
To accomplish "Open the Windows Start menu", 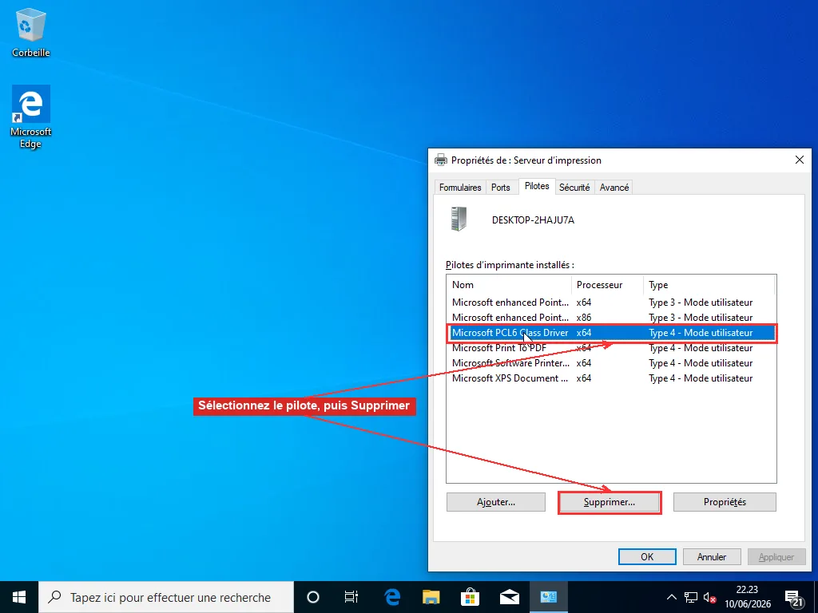I will pyautogui.click(x=19, y=597).
